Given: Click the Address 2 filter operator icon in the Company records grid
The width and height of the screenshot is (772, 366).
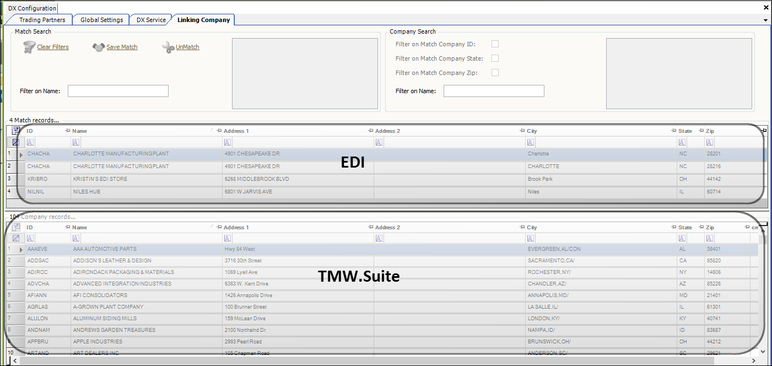Looking at the screenshot, I should tap(379, 238).
